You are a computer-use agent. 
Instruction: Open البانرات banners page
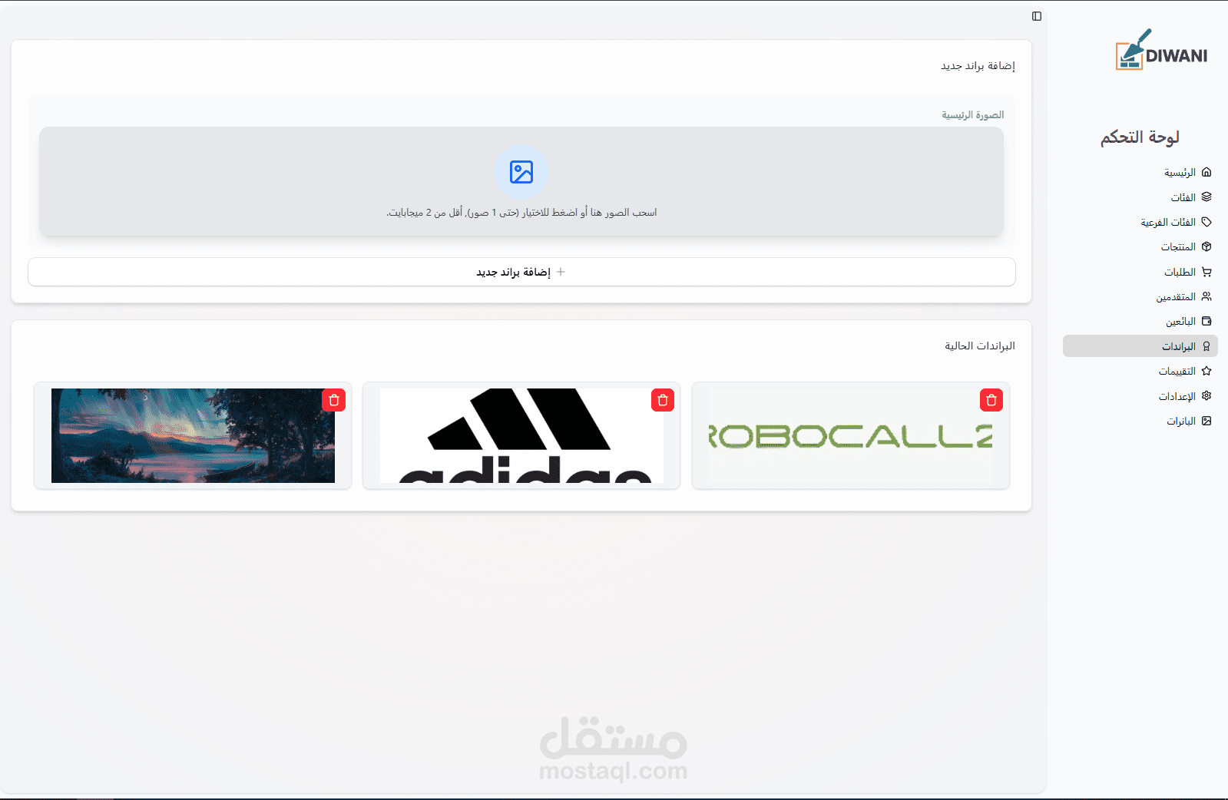click(x=1140, y=421)
